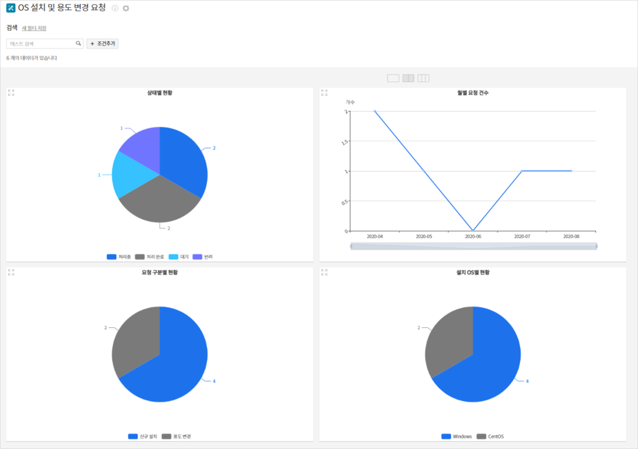Click the 2020-04 axis label
This screenshot has height=449, width=638.
[x=375, y=236]
